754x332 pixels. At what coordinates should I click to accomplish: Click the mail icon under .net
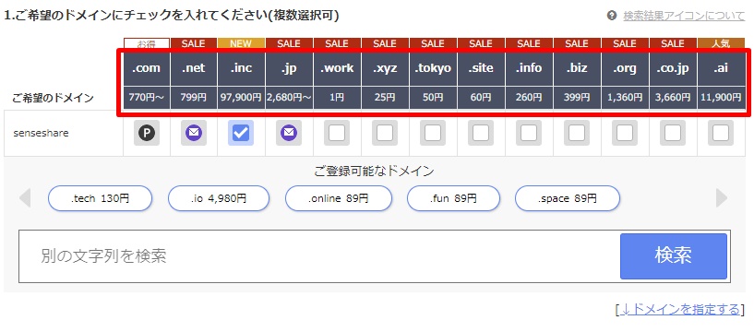[x=194, y=133]
